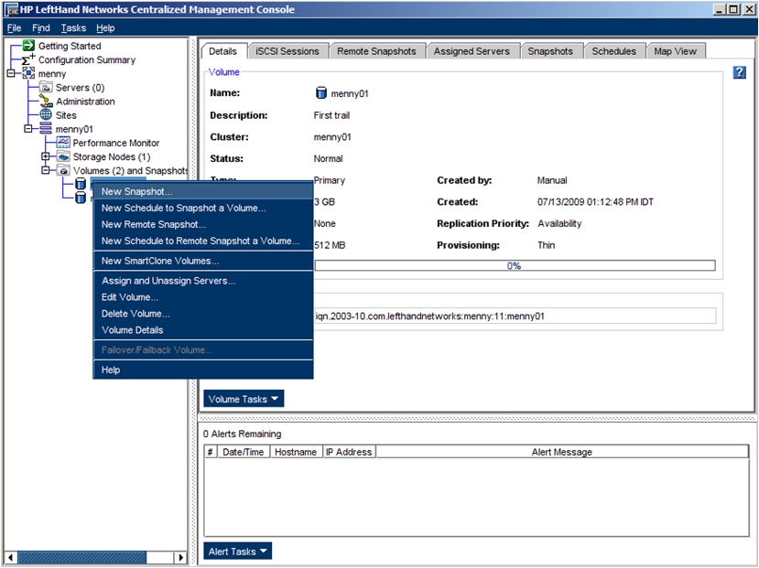
Task: Open the Find menu
Action: click(x=41, y=28)
